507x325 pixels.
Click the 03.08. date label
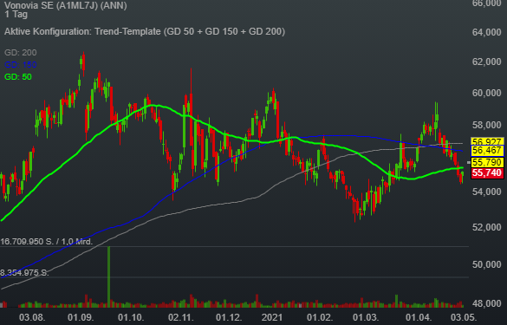[32, 317]
